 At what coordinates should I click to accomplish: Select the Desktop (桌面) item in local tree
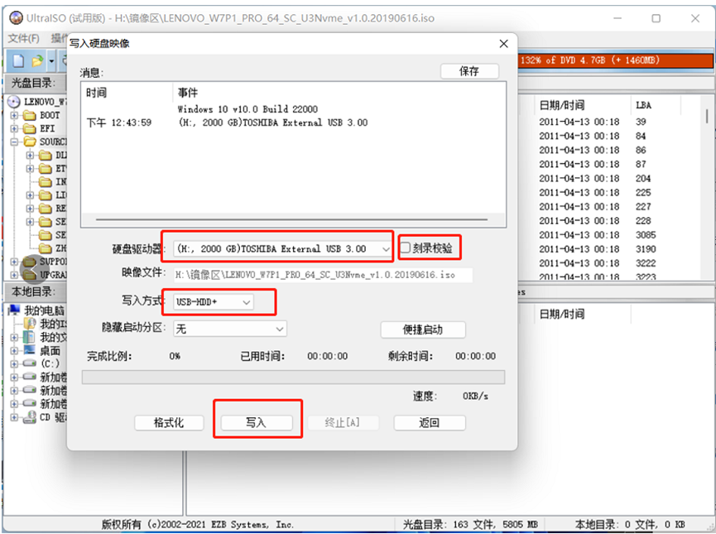(x=42, y=350)
